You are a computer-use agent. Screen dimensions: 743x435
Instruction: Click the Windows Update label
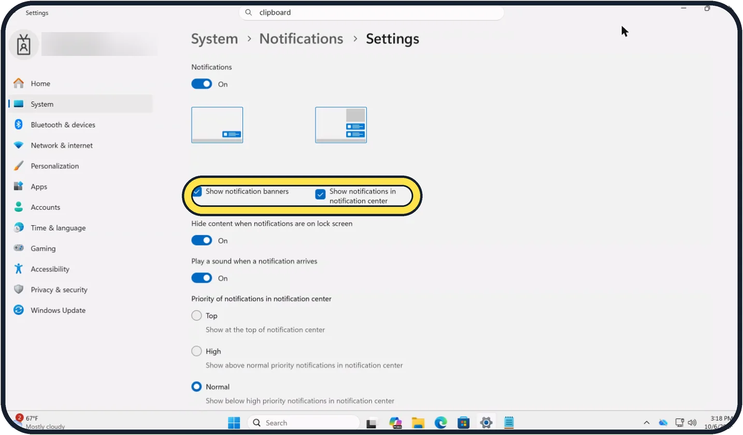tap(58, 311)
